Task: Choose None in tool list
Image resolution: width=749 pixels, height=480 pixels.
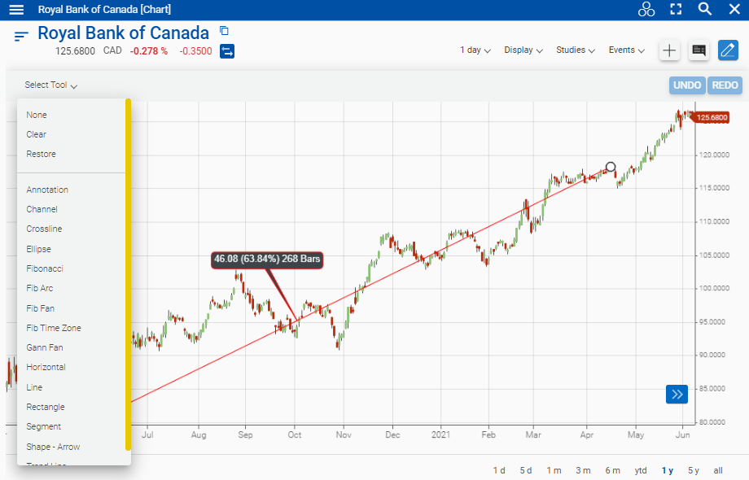Action: point(71,115)
